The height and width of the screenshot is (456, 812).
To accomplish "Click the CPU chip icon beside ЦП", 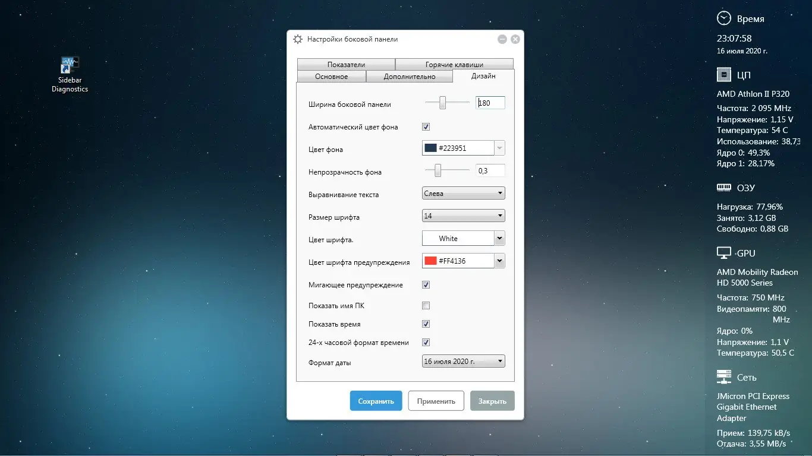I will 724,75.
